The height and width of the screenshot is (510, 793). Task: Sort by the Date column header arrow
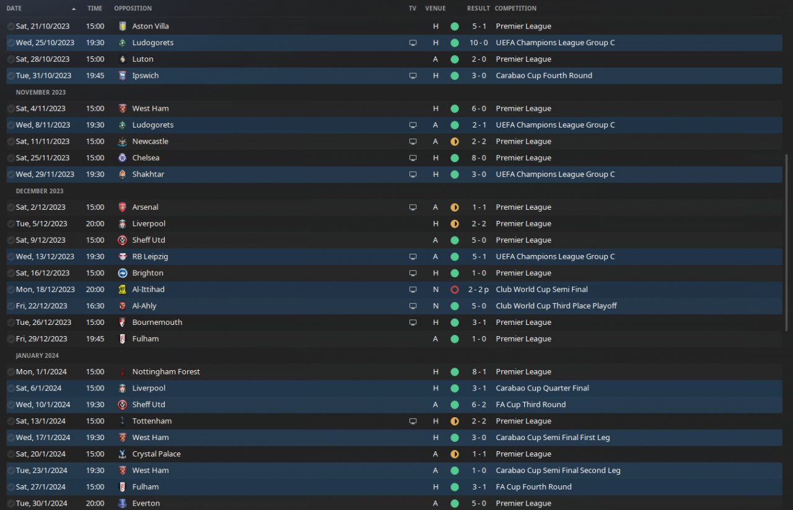(74, 9)
